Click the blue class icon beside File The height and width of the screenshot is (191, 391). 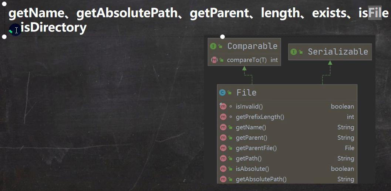[222, 93]
